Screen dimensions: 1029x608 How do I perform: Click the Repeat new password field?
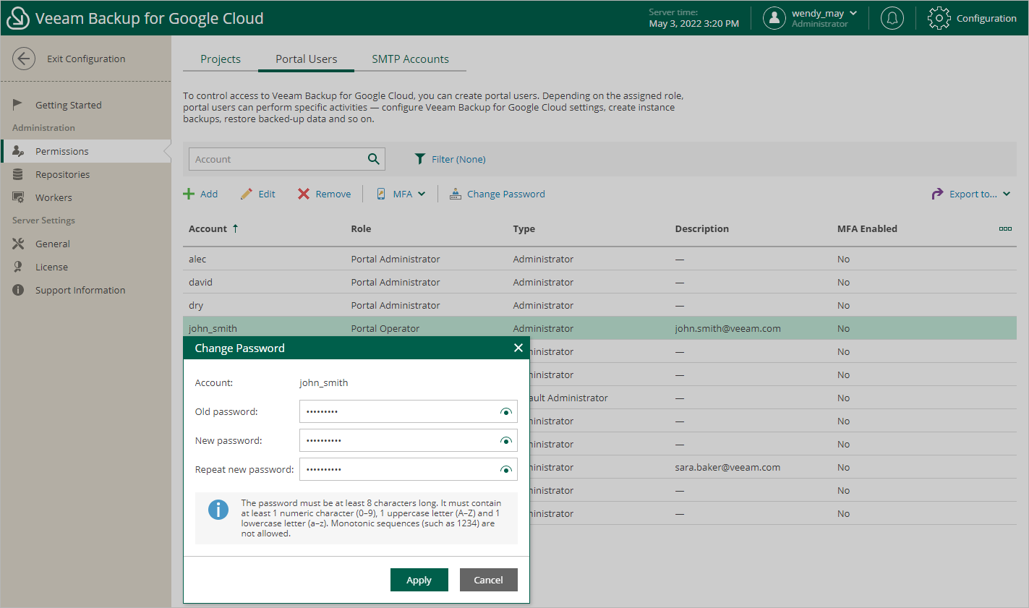click(409, 469)
